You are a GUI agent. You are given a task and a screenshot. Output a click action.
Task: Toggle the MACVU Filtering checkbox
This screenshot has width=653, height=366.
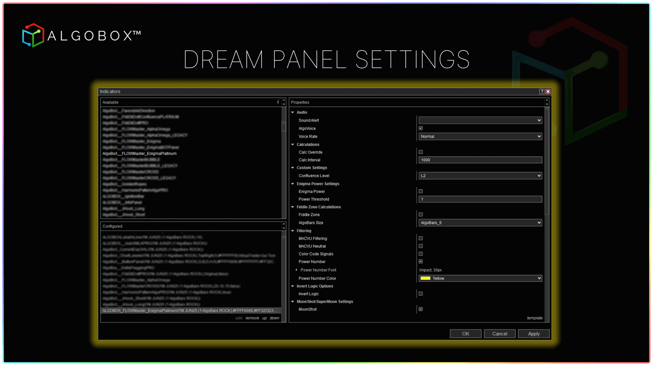[421, 239]
